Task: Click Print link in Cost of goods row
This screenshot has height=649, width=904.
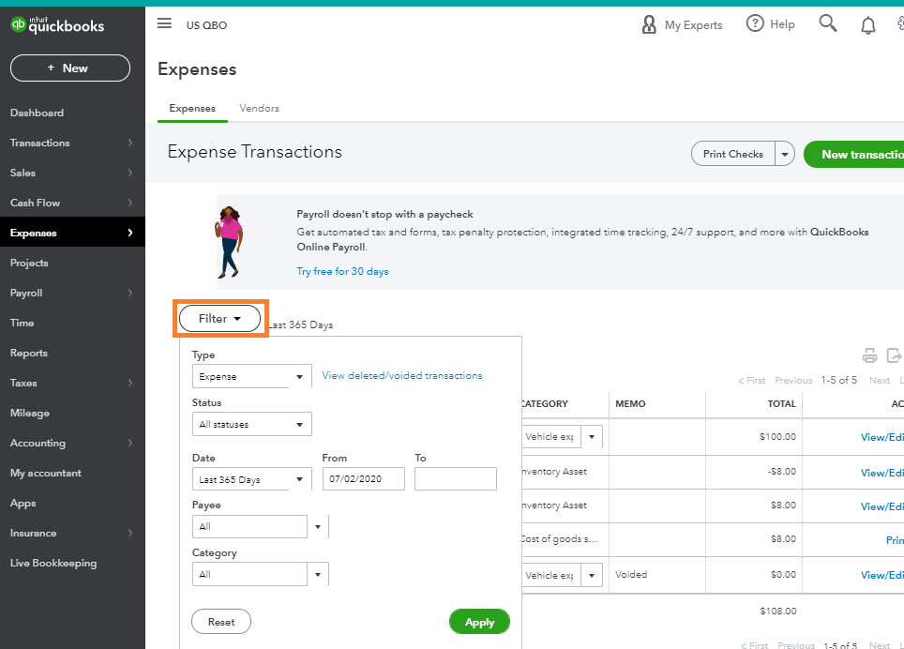Action: pos(895,540)
